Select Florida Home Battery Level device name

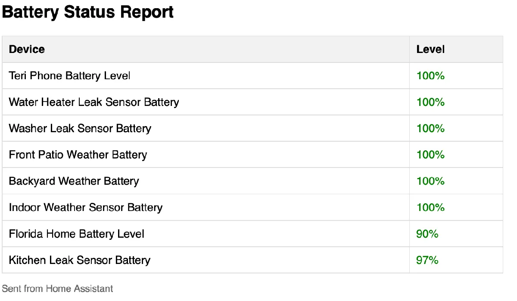tap(77, 234)
